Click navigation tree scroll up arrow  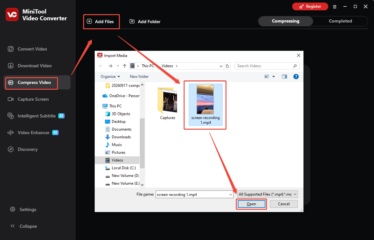(142, 85)
